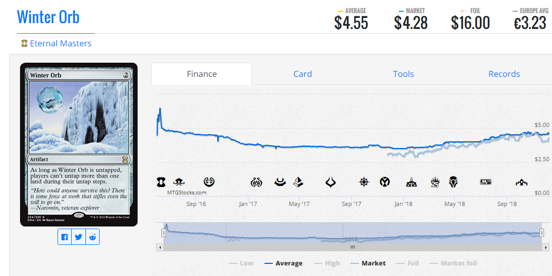Open the Eternal Masters set link
Screen dimensions: 552x276
coord(61,44)
